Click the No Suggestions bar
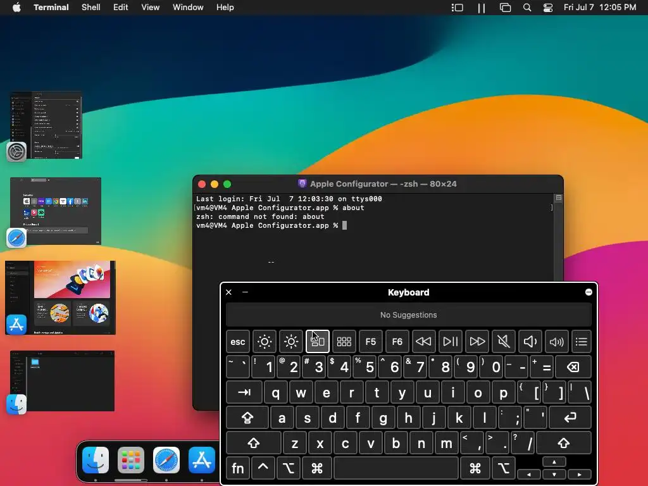 tap(409, 315)
